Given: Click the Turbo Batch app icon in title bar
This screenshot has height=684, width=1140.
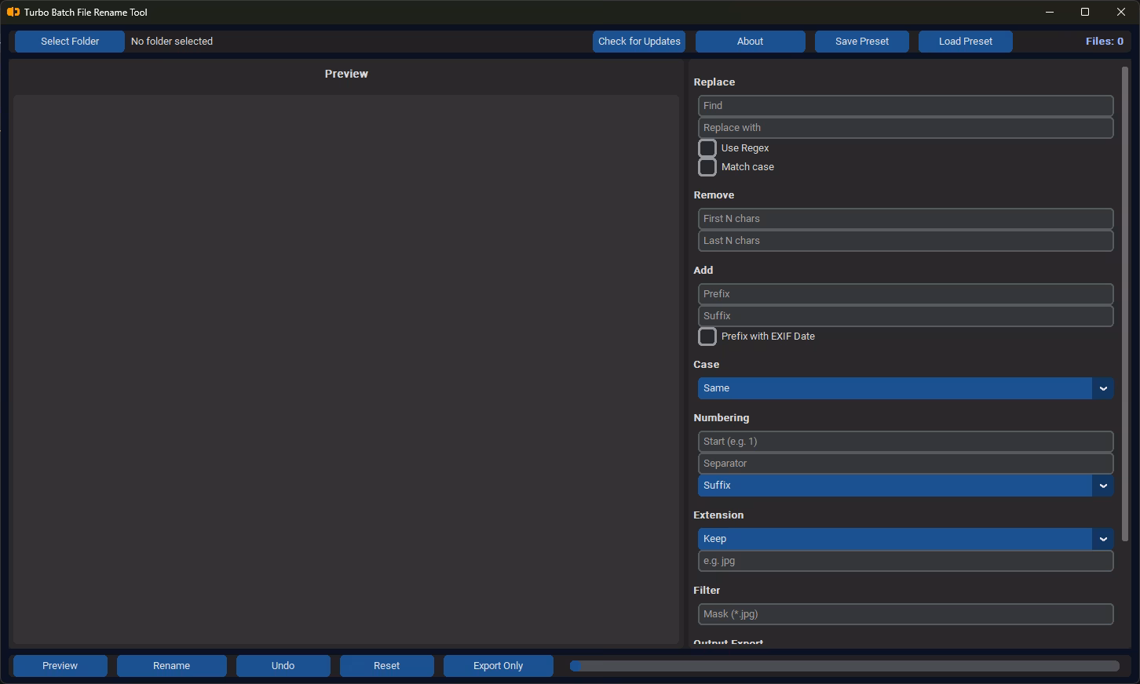Looking at the screenshot, I should click(x=13, y=12).
